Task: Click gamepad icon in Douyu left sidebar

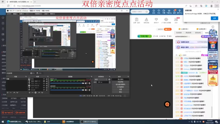Action: click(3, 34)
